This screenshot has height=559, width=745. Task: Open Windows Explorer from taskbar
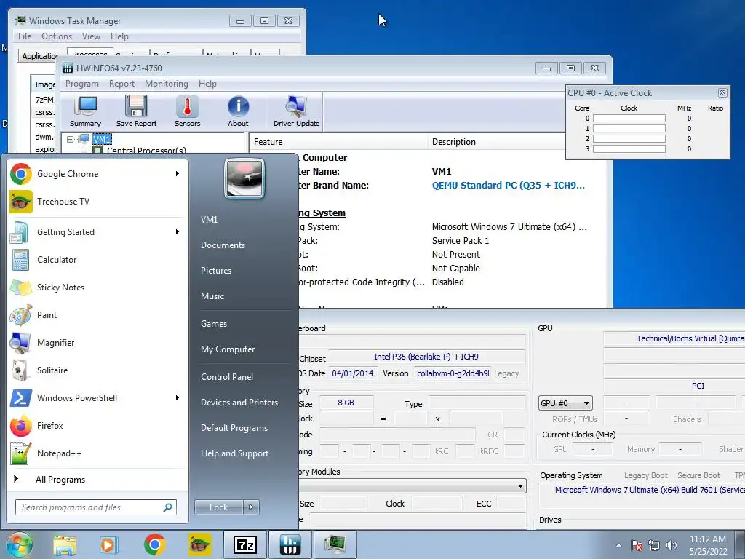tap(65, 544)
